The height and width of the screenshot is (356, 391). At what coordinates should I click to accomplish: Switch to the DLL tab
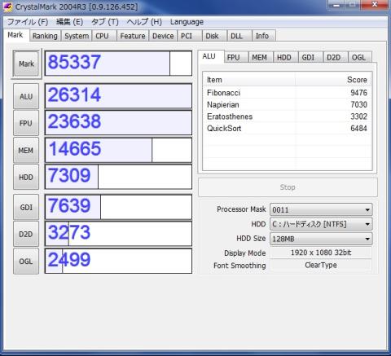tap(239, 36)
